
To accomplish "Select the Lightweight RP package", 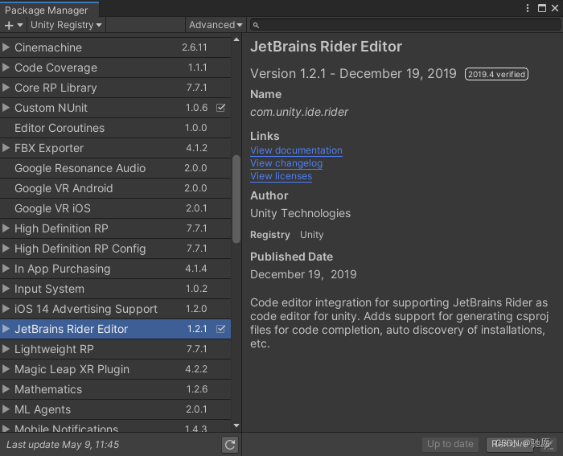I will coord(115,349).
